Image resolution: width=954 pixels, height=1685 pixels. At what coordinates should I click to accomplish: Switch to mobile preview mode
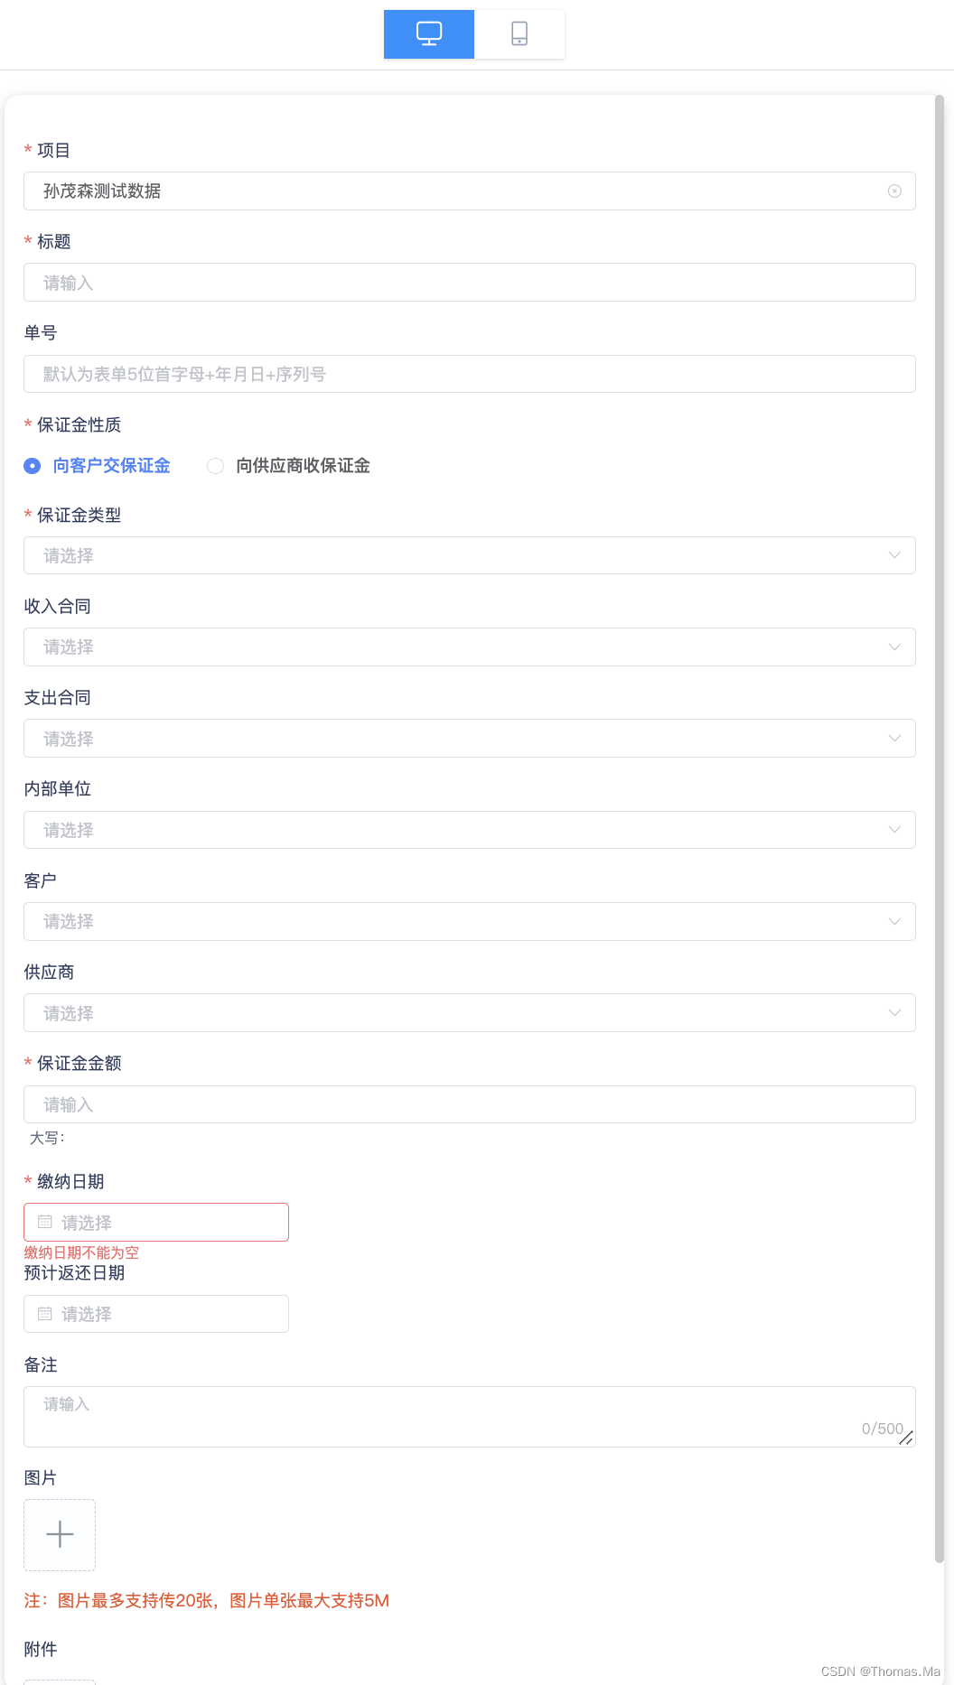(519, 34)
